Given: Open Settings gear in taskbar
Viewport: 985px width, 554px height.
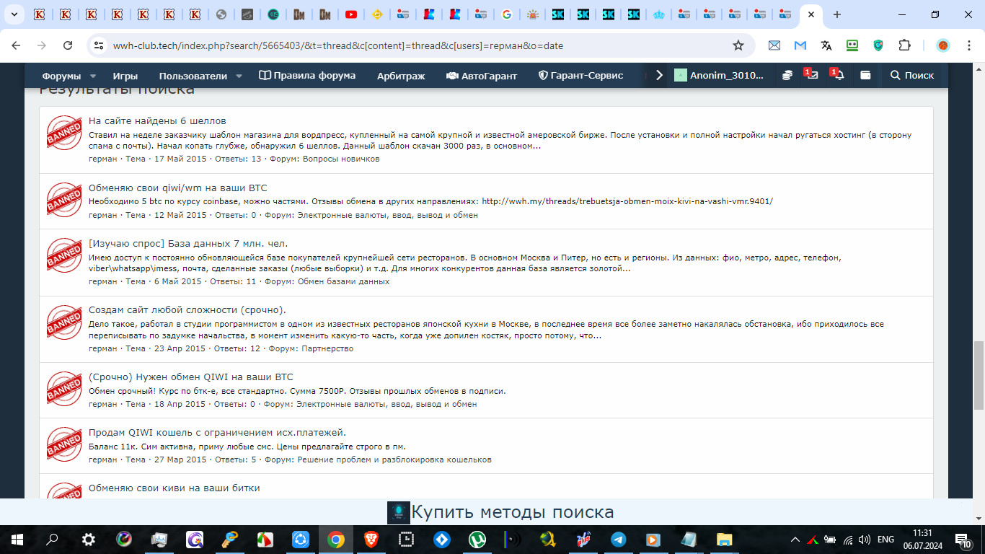Looking at the screenshot, I should pyautogui.click(x=88, y=539).
